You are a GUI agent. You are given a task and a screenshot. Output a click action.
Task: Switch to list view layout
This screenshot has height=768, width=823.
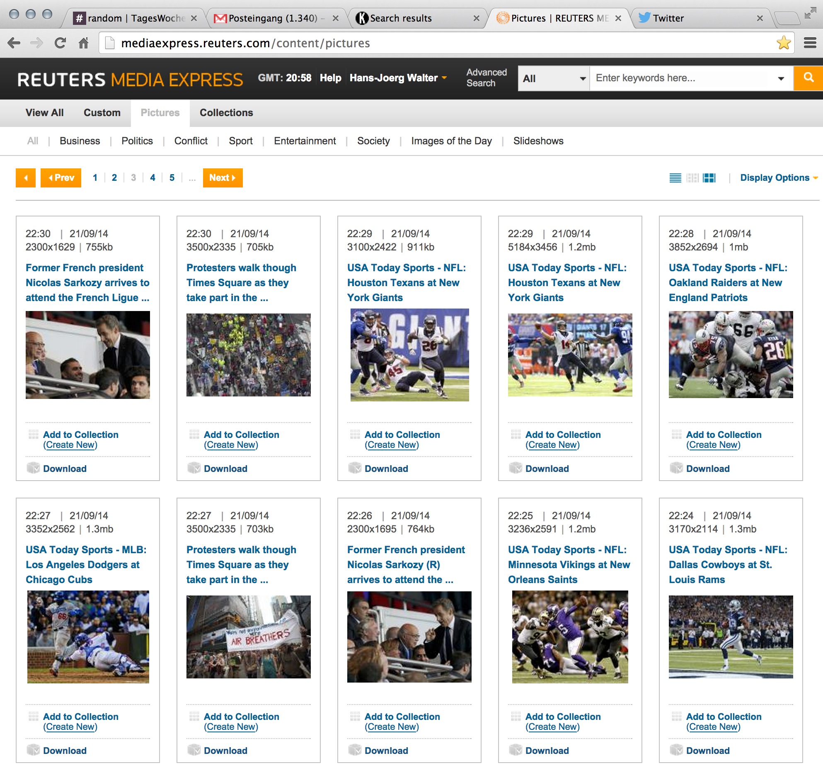coord(675,178)
